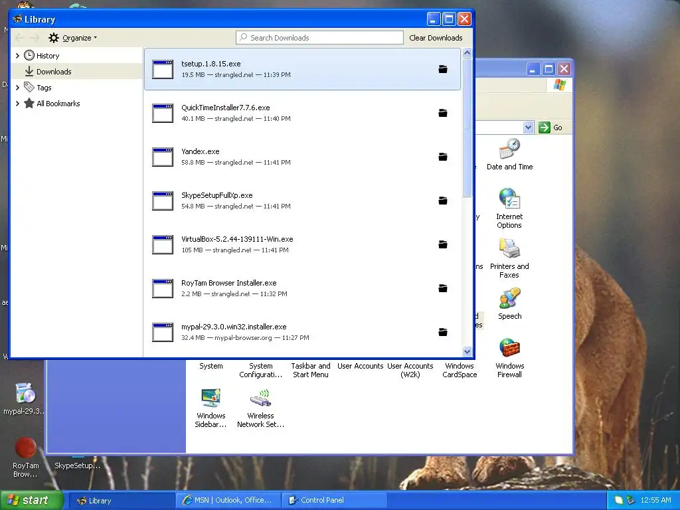Open containing folder for RoyTam Browser Installer.exe

point(443,288)
